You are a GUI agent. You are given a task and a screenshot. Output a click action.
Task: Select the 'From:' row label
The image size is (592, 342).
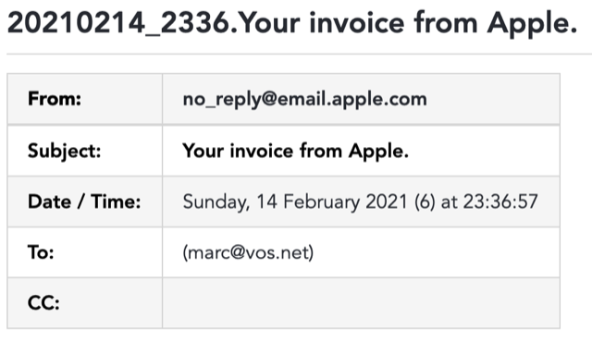pos(55,99)
